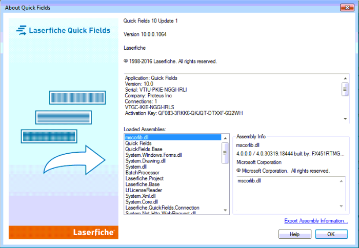Viewport: 359px width, 248px height.
Task: Click the assembly version 4.0.0.0 text
Action: point(290,154)
